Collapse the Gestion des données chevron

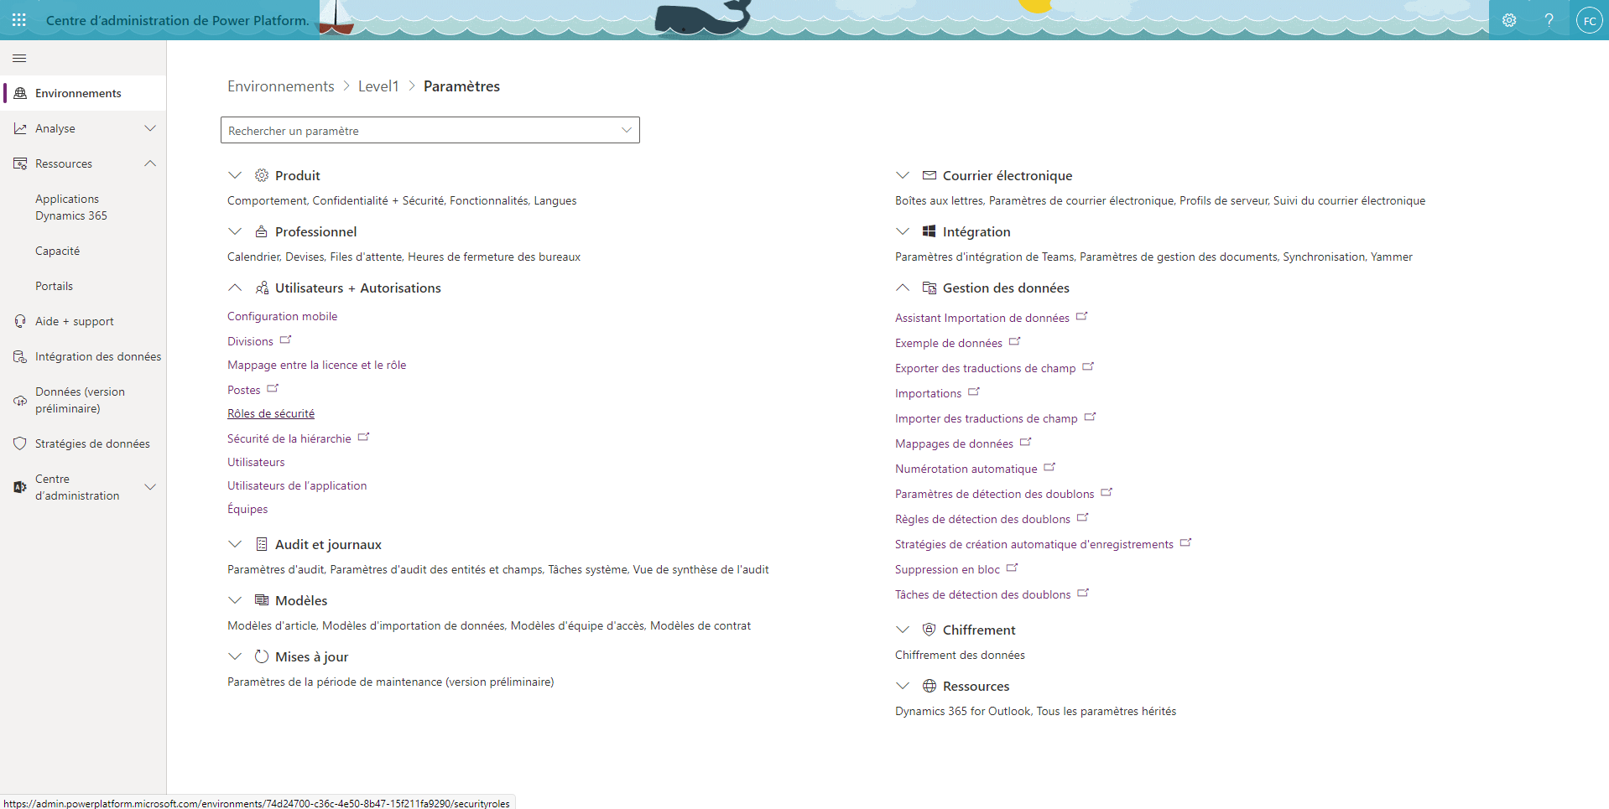pos(903,288)
